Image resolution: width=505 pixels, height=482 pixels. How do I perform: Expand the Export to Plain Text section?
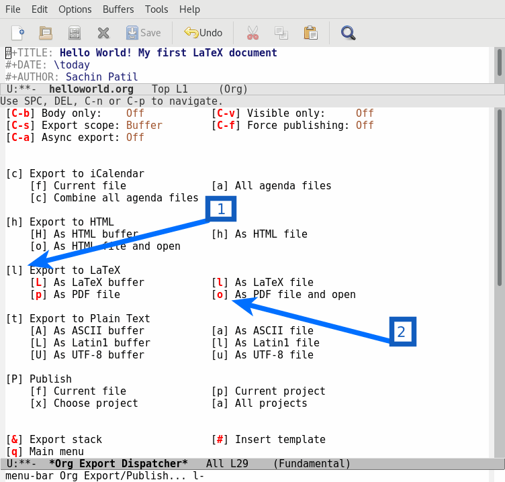(x=77, y=318)
